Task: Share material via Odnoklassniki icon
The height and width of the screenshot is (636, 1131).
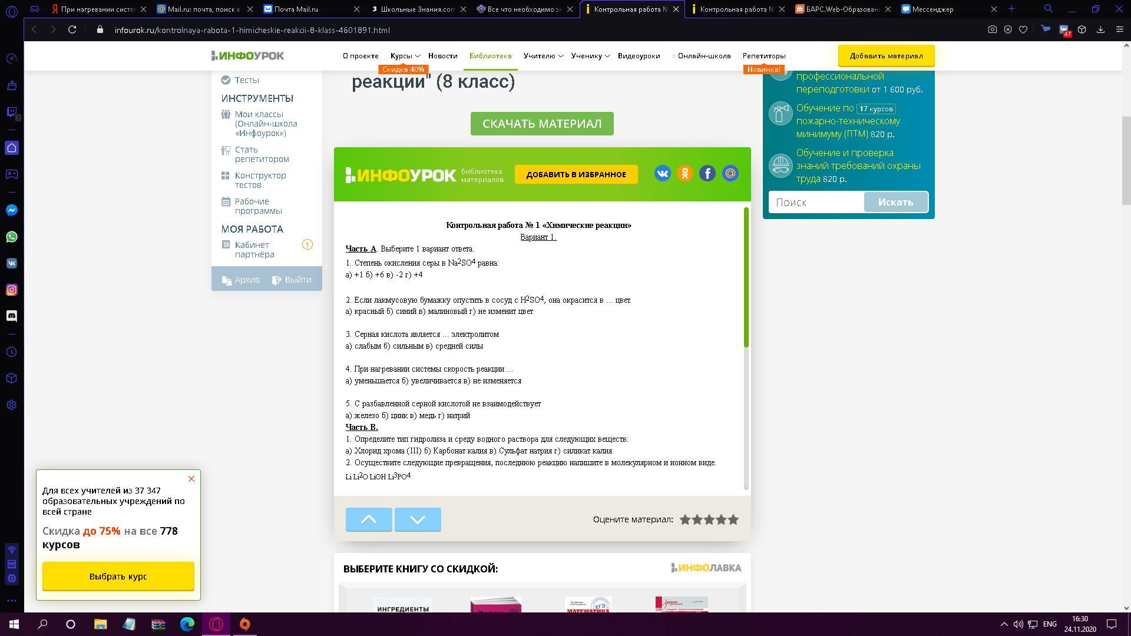Action: [684, 173]
